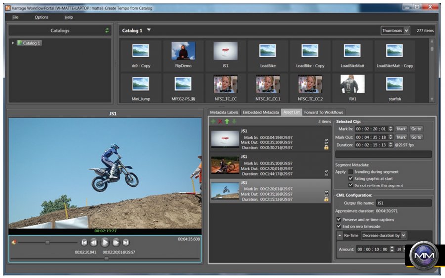
Task: Adjust Mark Out timecode stepper
Action: point(391,137)
